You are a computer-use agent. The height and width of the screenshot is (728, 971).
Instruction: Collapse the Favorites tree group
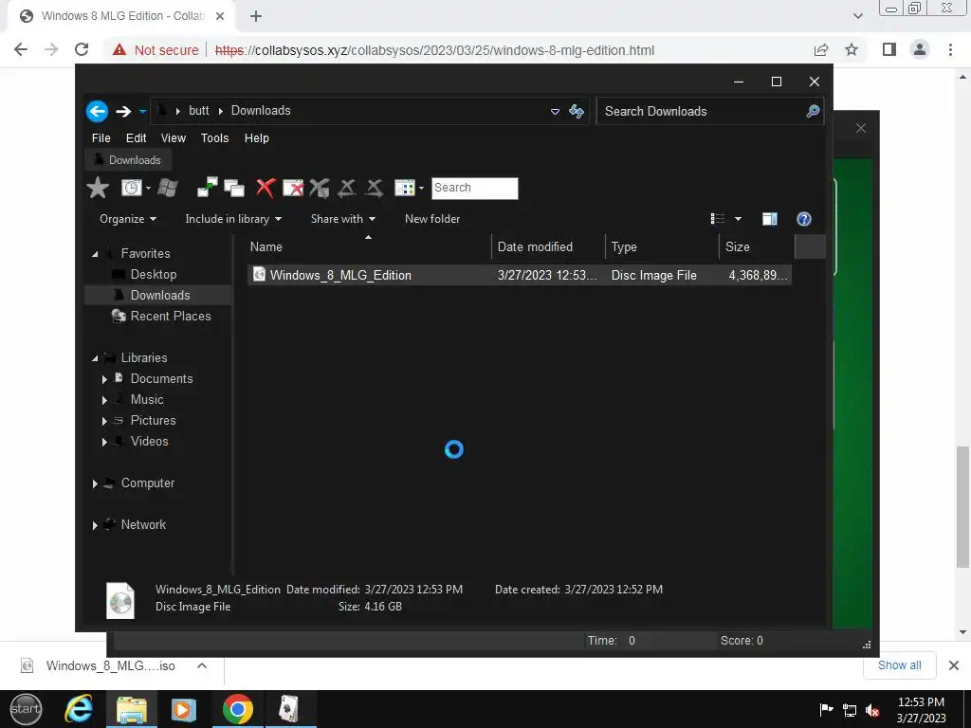click(x=95, y=254)
